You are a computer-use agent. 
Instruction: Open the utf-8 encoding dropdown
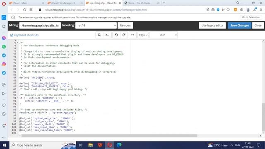pyautogui.click(x=96, y=25)
